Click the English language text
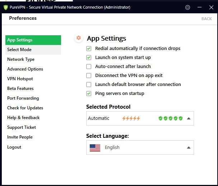 coord(112,147)
